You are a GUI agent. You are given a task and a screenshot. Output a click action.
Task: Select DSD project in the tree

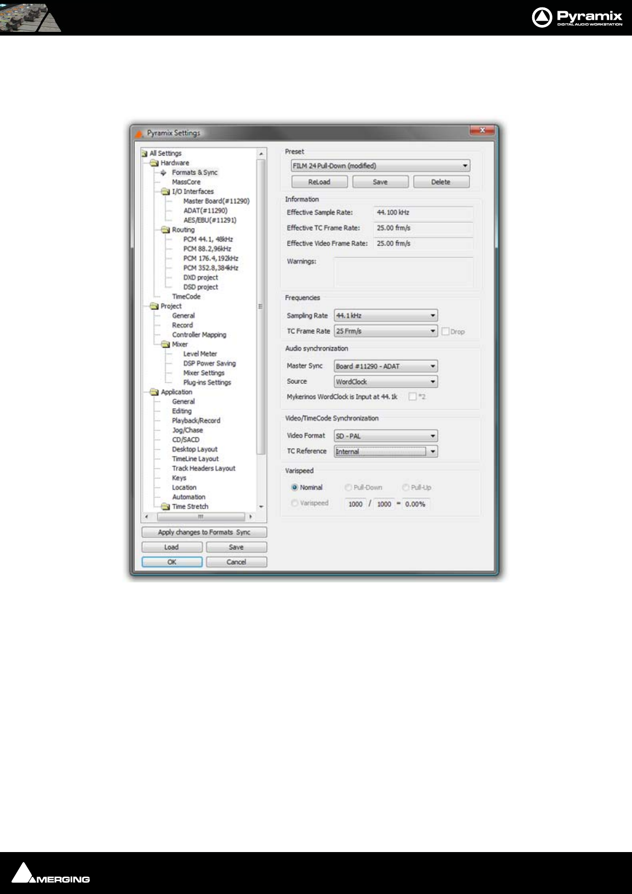pos(200,287)
